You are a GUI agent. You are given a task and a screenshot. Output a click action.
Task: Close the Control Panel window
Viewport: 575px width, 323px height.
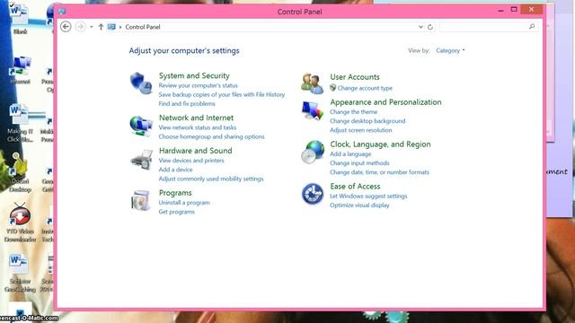[532, 10]
